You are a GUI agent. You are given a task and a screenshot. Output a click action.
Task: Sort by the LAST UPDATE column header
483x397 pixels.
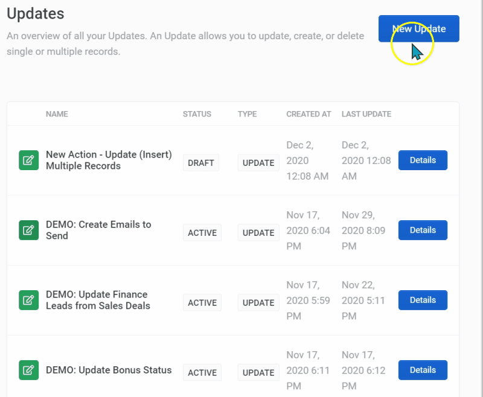click(x=366, y=114)
